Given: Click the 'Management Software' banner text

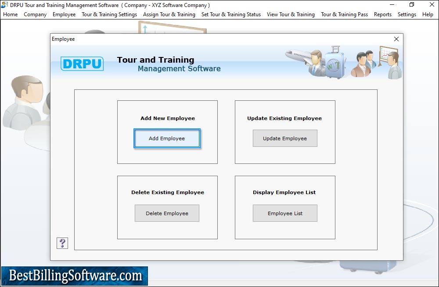Looking at the screenshot, I should tap(179, 69).
